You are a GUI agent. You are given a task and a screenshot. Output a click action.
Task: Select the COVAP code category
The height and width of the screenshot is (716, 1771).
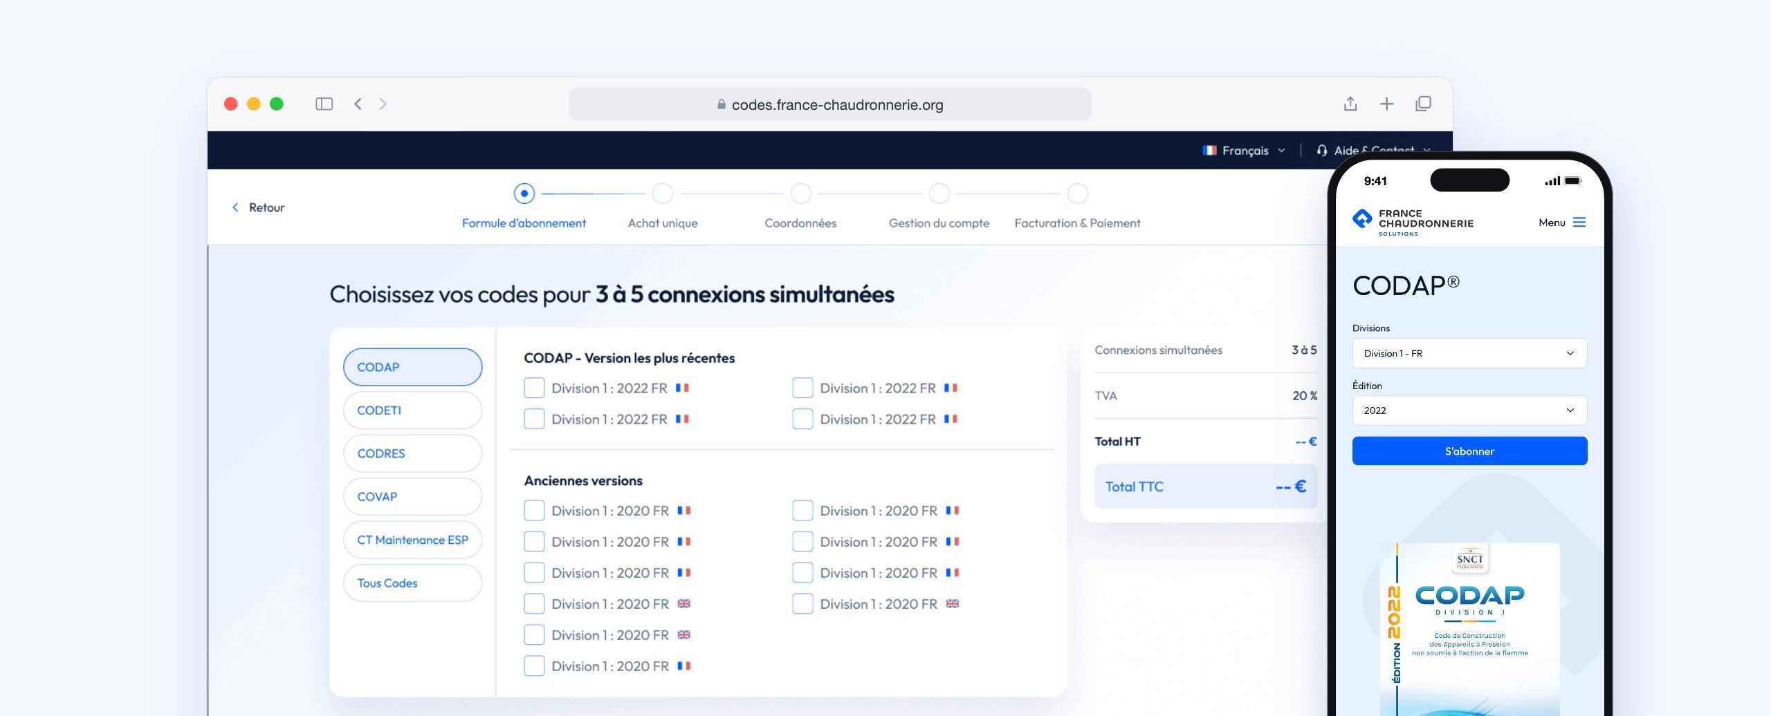pos(412,496)
